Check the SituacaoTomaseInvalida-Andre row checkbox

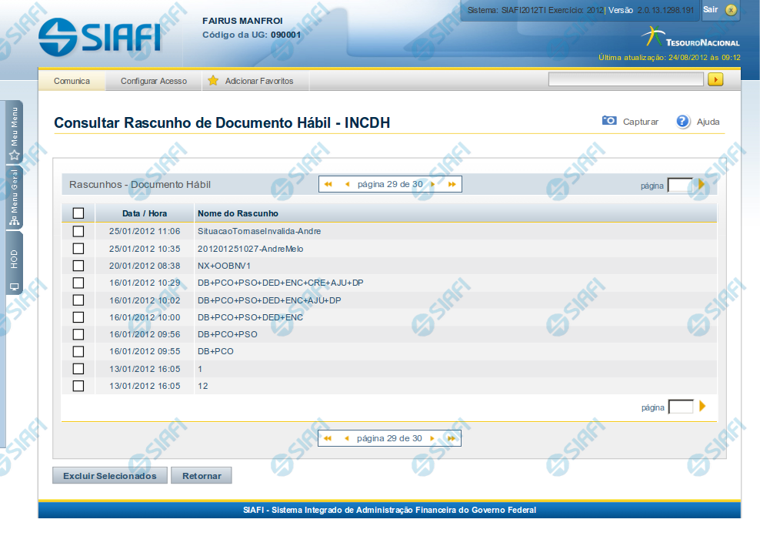pos(78,231)
